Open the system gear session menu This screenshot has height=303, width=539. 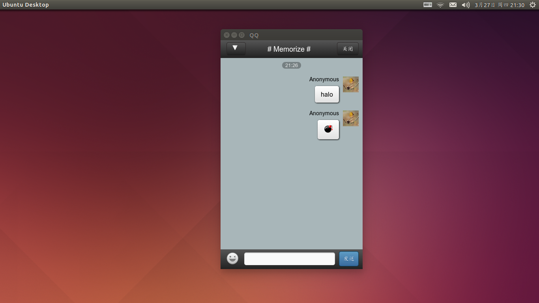[532, 5]
